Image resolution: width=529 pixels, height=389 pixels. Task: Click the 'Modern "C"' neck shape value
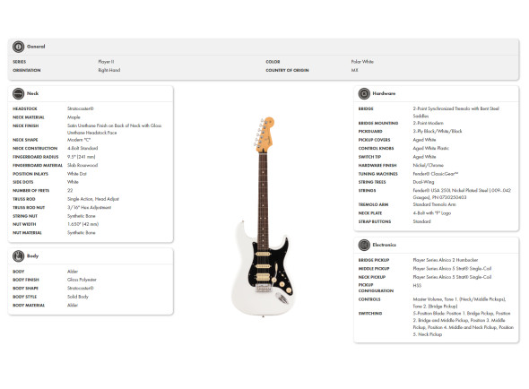(x=79, y=140)
